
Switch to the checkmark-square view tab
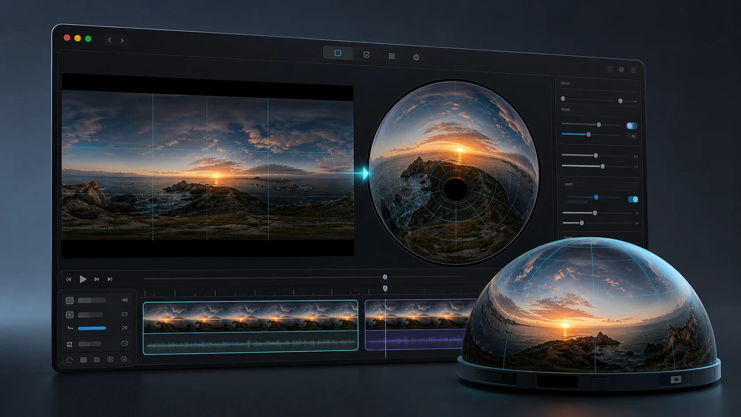click(367, 55)
